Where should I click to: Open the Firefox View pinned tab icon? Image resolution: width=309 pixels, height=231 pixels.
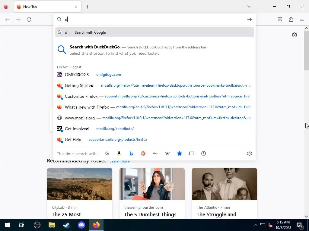[x=6, y=7]
